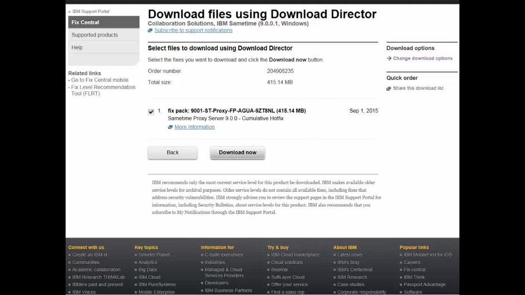Click the Connect with us heading

(x=86, y=248)
